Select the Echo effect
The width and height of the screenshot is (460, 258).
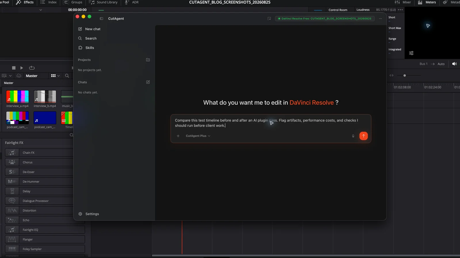tap(45, 220)
